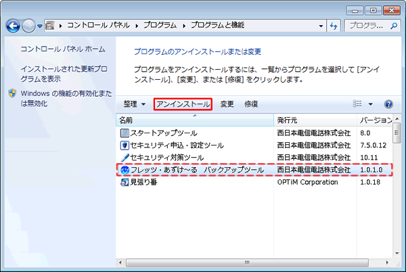The width and height of the screenshot is (406, 272).
Task: Click OPTiM Corporation publisher cell
Action: coord(308,182)
